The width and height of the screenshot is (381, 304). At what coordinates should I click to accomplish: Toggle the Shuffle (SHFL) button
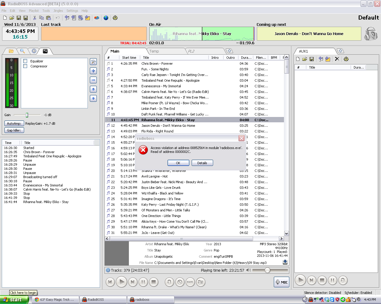pos(190,282)
